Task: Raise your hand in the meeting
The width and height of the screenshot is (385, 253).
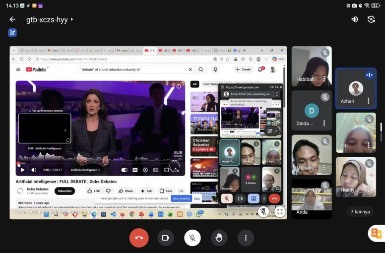Action: (x=219, y=238)
